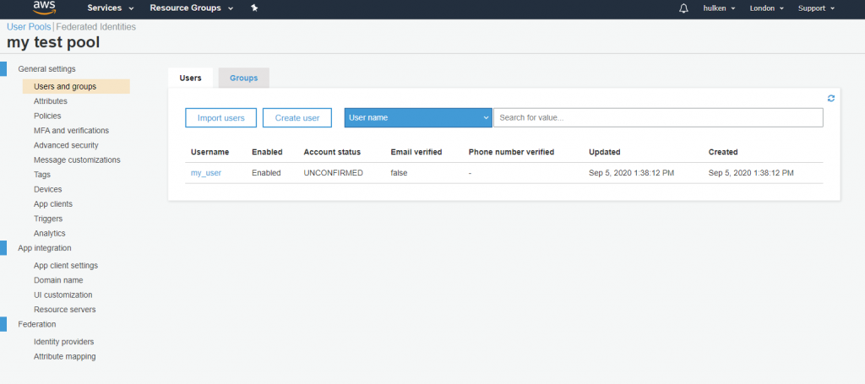Image resolution: width=865 pixels, height=384 pixels.
Task: Open Domain name in sidebar
Action: pos(58,280)
